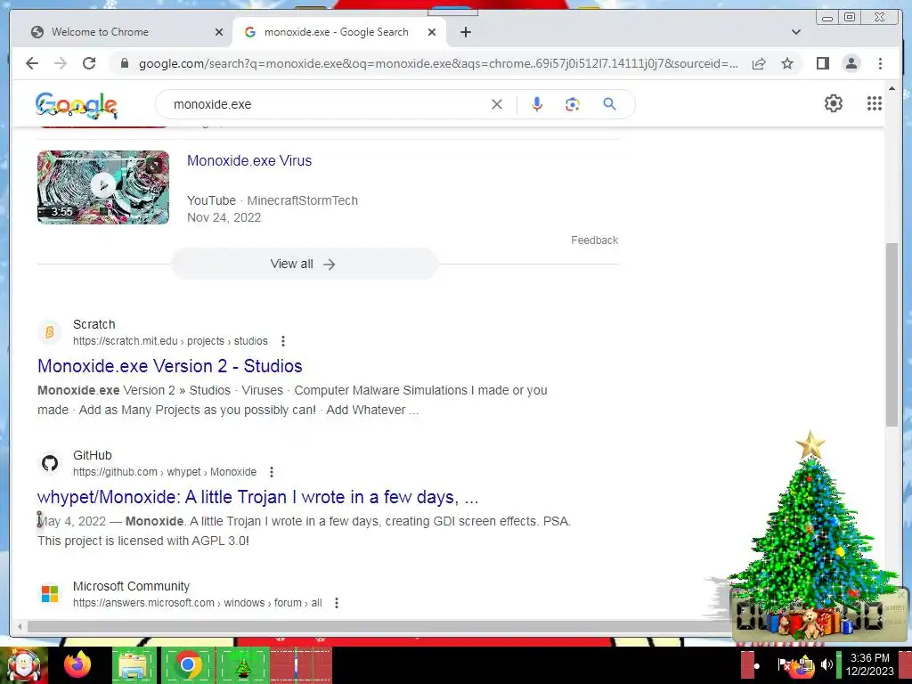Click the forward navigation arrow

[61, 63]
